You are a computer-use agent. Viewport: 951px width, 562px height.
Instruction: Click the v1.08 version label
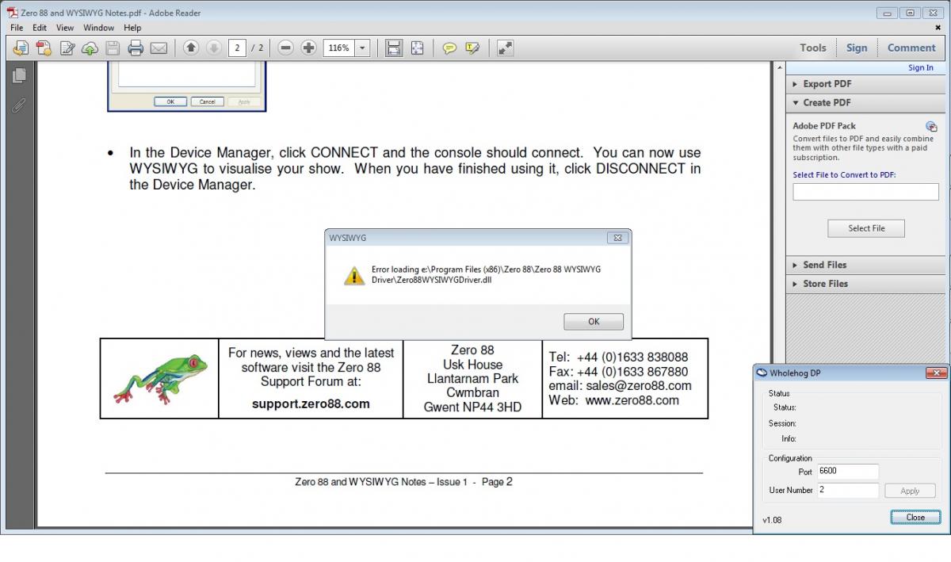pyautogui.click(x=772, y=521)
